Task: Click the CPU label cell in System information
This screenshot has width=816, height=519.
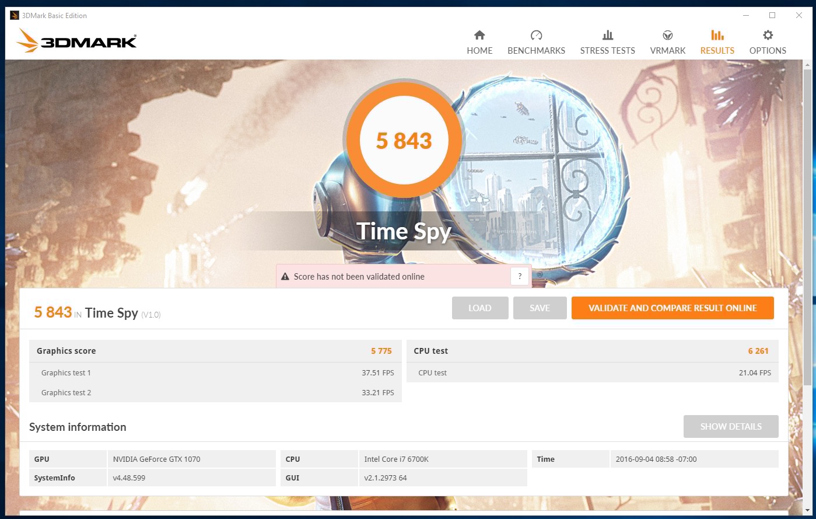Action: pyautogui.click(x=319, y=459)
